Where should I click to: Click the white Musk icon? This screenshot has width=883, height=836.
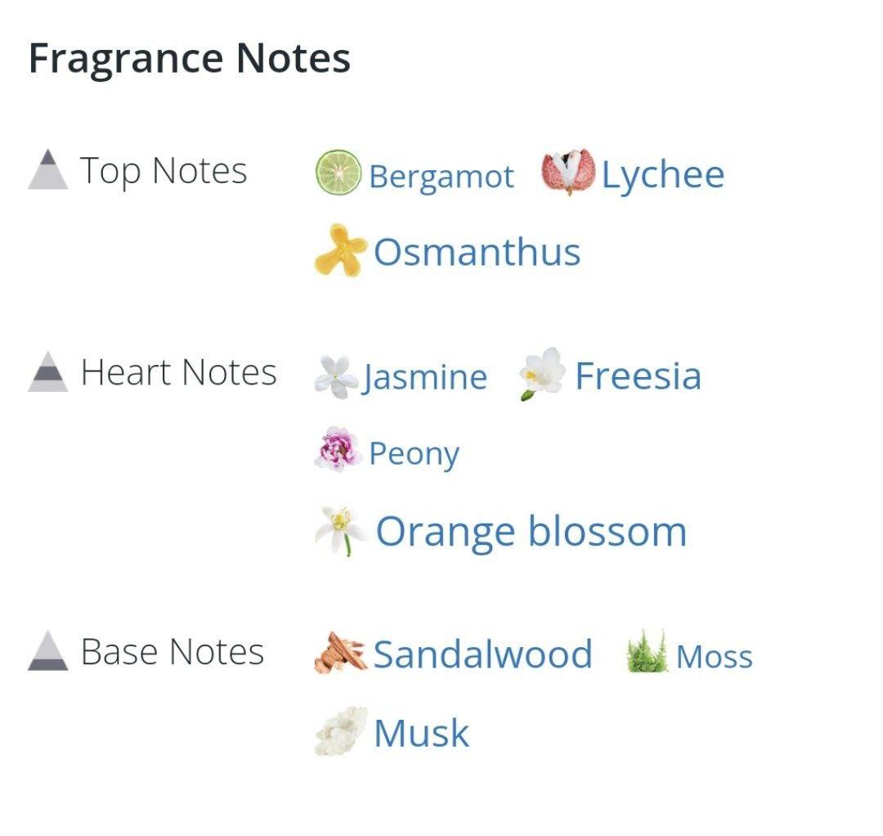340,730
